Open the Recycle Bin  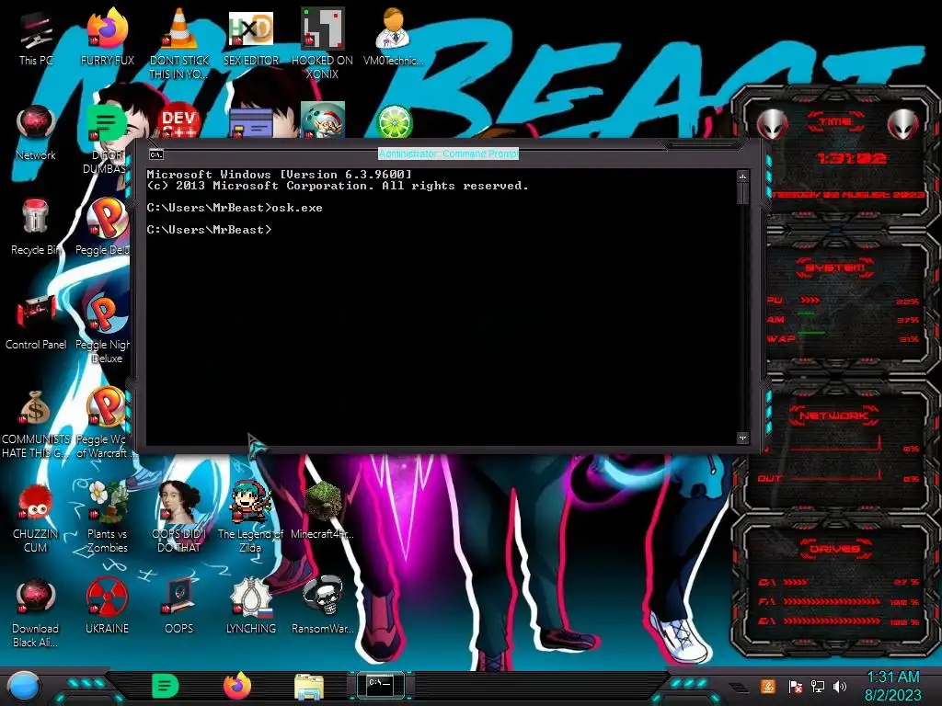(36, 227)
